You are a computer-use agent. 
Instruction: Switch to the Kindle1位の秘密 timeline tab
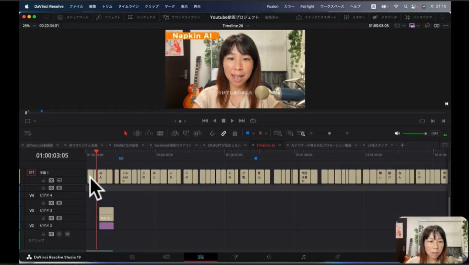[x=125, y=145]
